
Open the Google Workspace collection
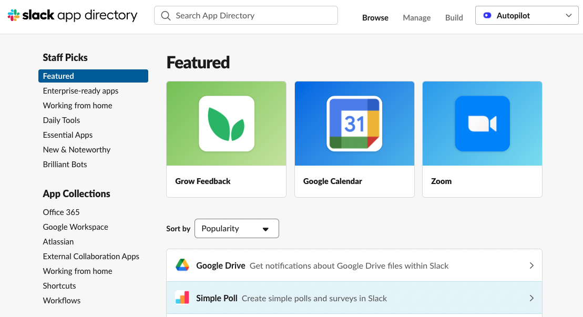click(x=76, y=227)
